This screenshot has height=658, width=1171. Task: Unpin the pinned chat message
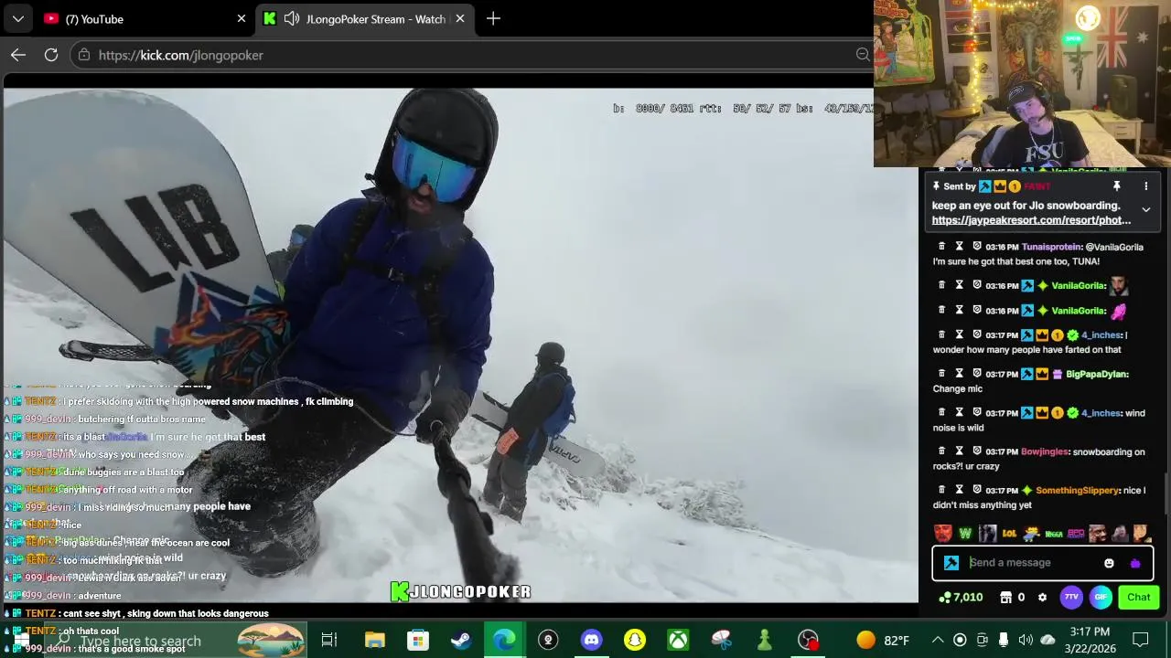[1116, 186]
